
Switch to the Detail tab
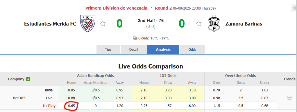(x=134, y=50)
